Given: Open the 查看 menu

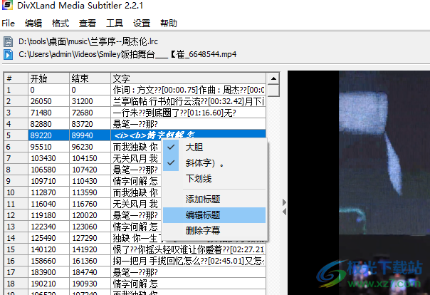Looking at the screenshot, I should pyautogui.click(x=88, y=24).
